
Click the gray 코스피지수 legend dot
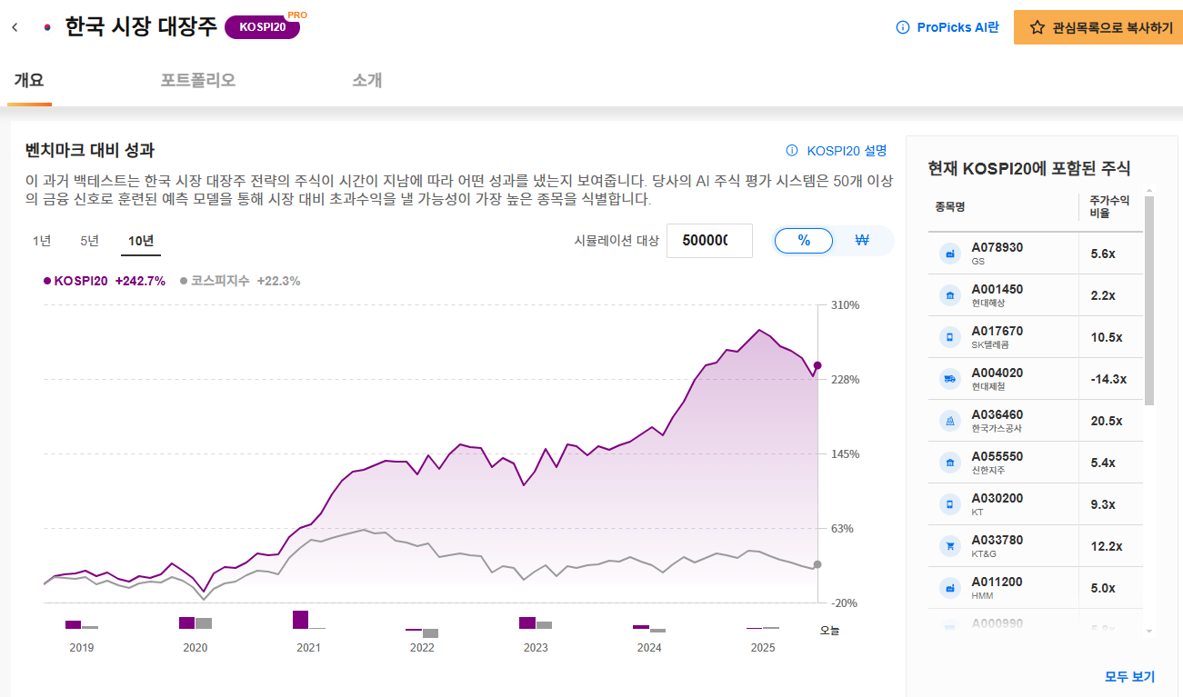(184, 281)
